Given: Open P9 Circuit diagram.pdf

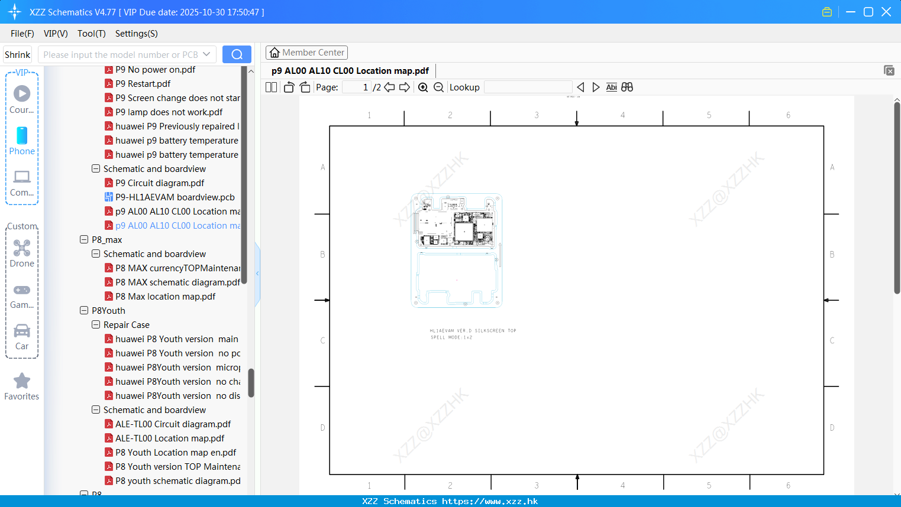Looking at the screenshot, I should (160, 183).
